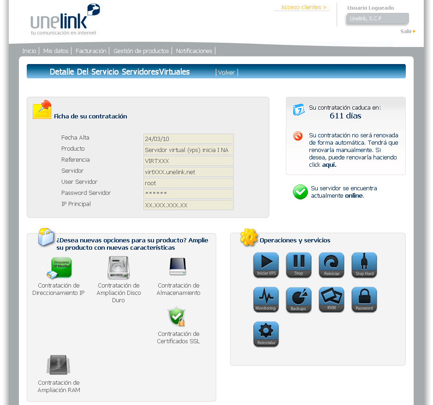Click the Producto field

coord(188,150)
